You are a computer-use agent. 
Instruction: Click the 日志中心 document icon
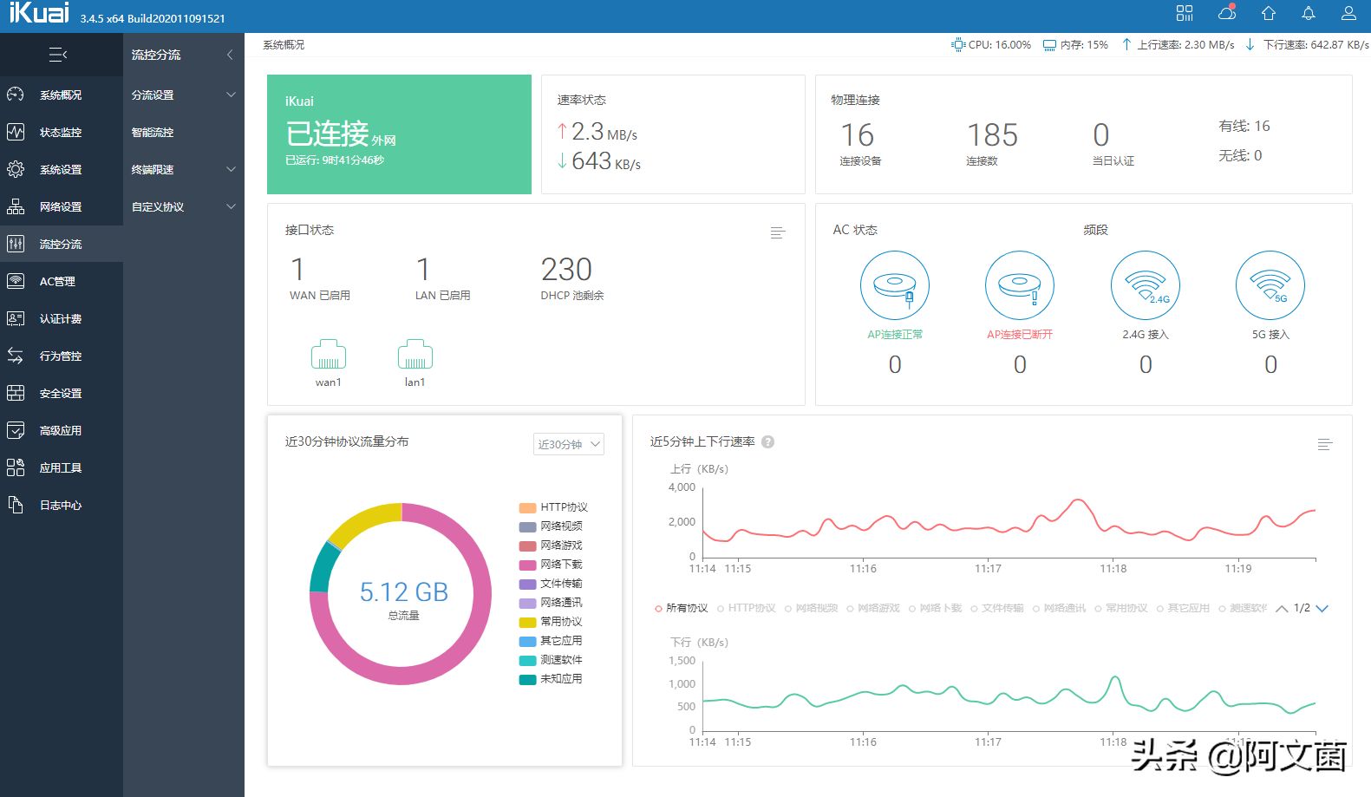16,505
